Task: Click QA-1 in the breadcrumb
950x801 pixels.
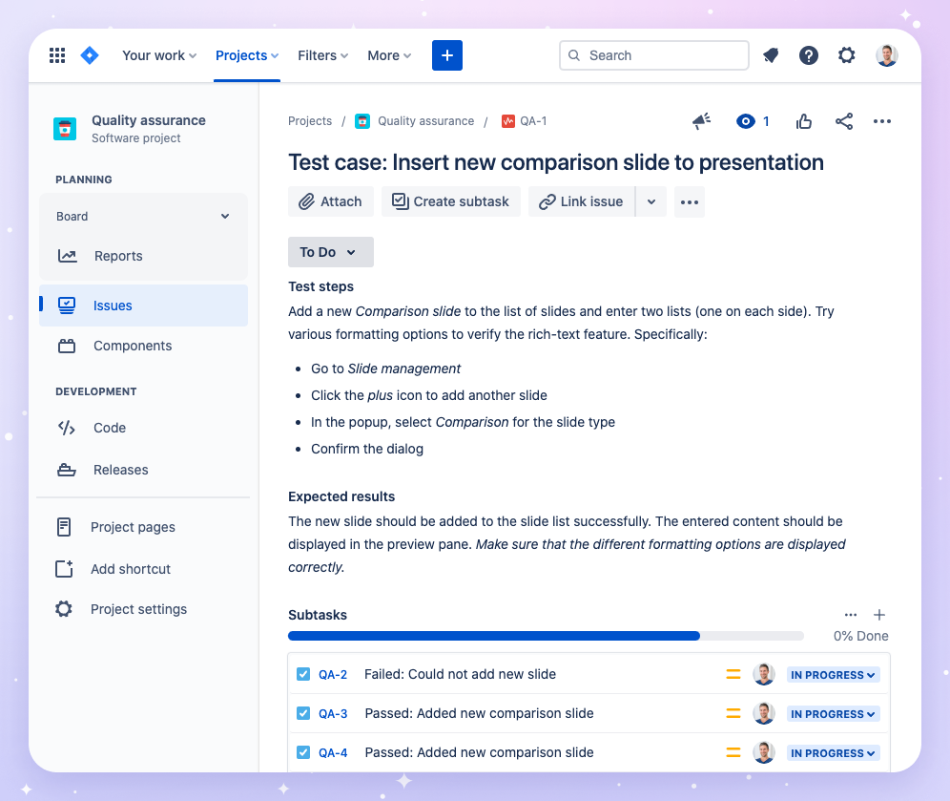Action: coord(533,121)
